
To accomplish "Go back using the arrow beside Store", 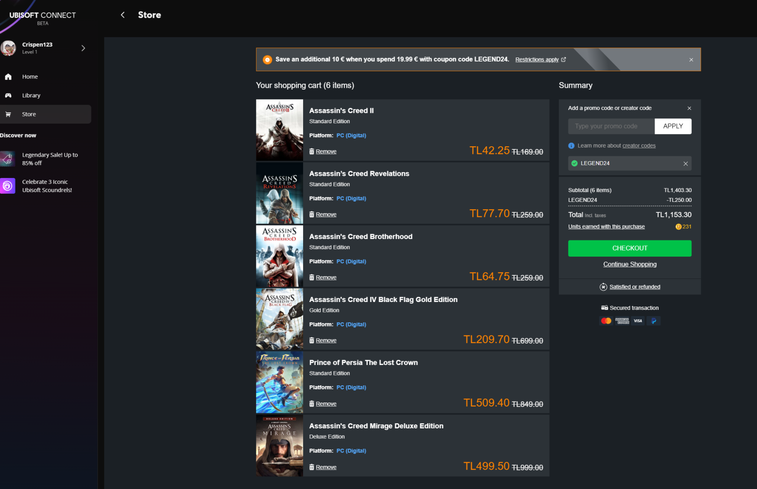I will coord(122,15).
